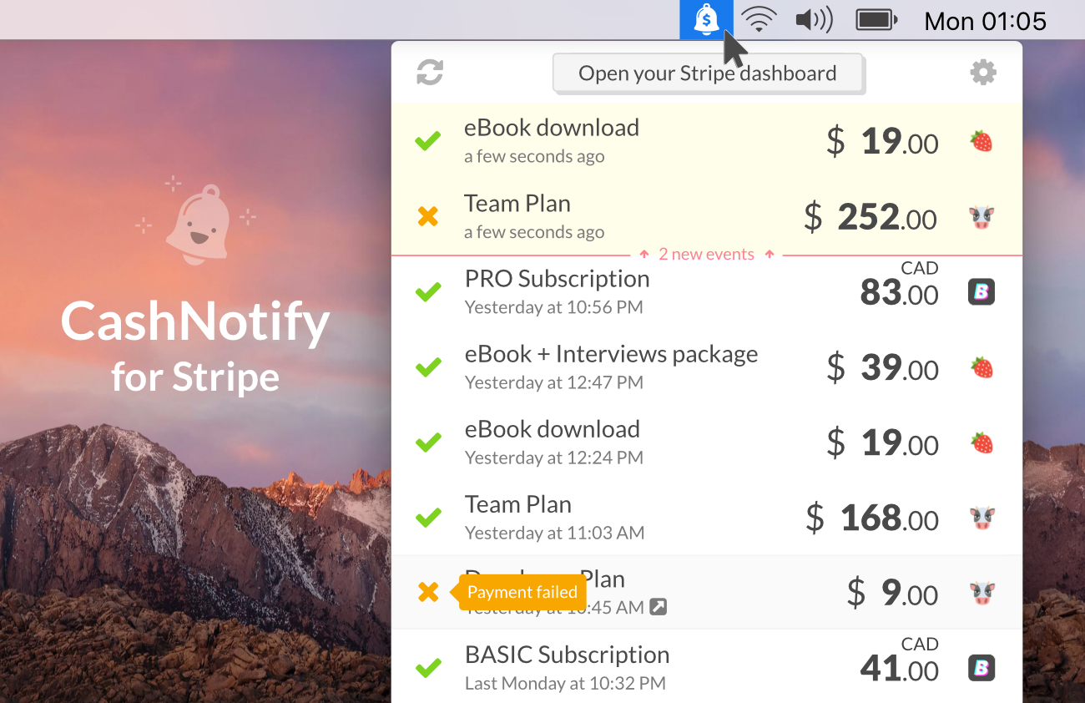Select the BASIC Subscription title

[x=567, y=655]
